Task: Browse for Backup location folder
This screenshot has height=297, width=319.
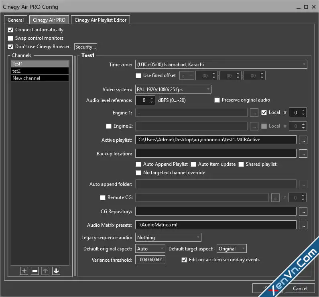Action: tap(303, 154)
